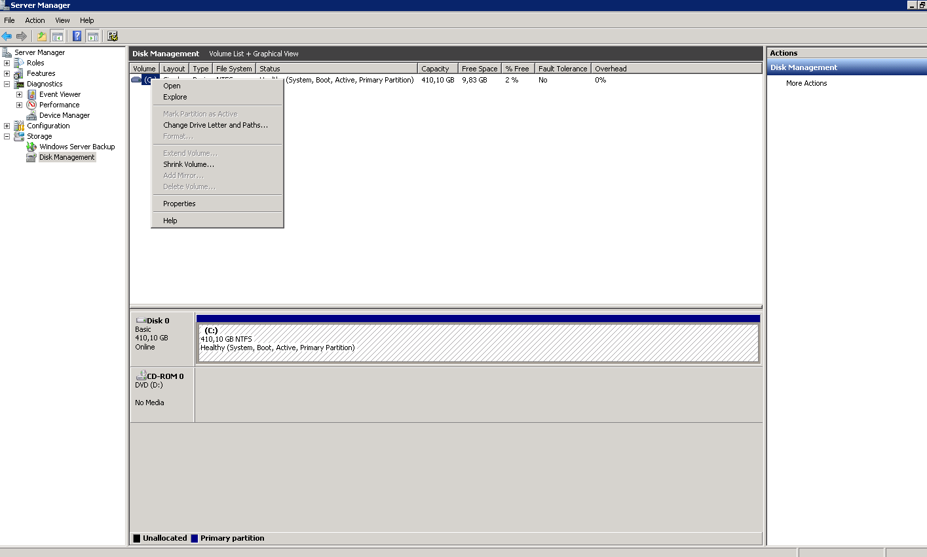Choose Explore from the context menu
Viewport: 927px width, 557px height.
point(217,97)
